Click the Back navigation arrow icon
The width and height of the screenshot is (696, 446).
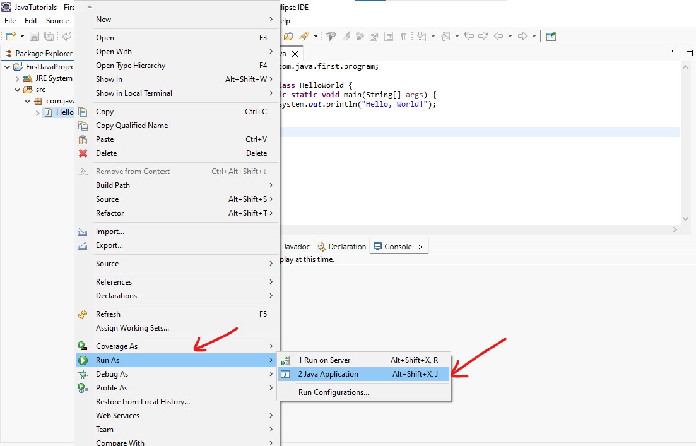click(x=498, y=36)
